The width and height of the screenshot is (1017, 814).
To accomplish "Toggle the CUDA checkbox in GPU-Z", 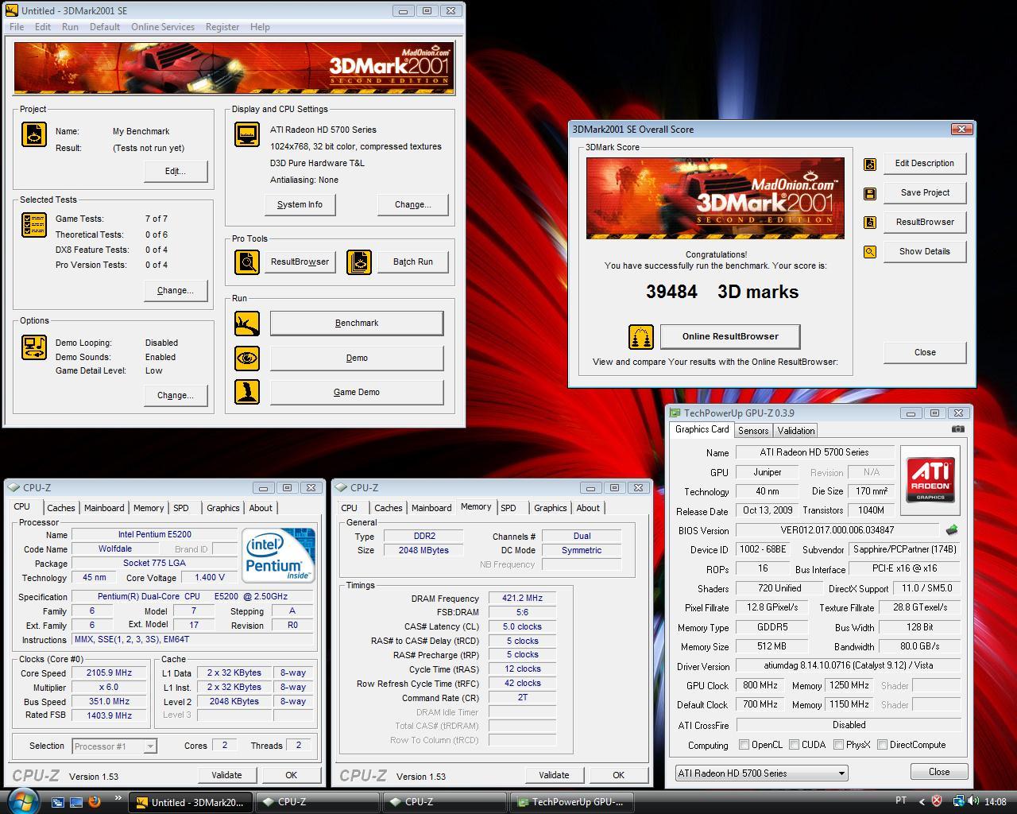I will (794, 745).
